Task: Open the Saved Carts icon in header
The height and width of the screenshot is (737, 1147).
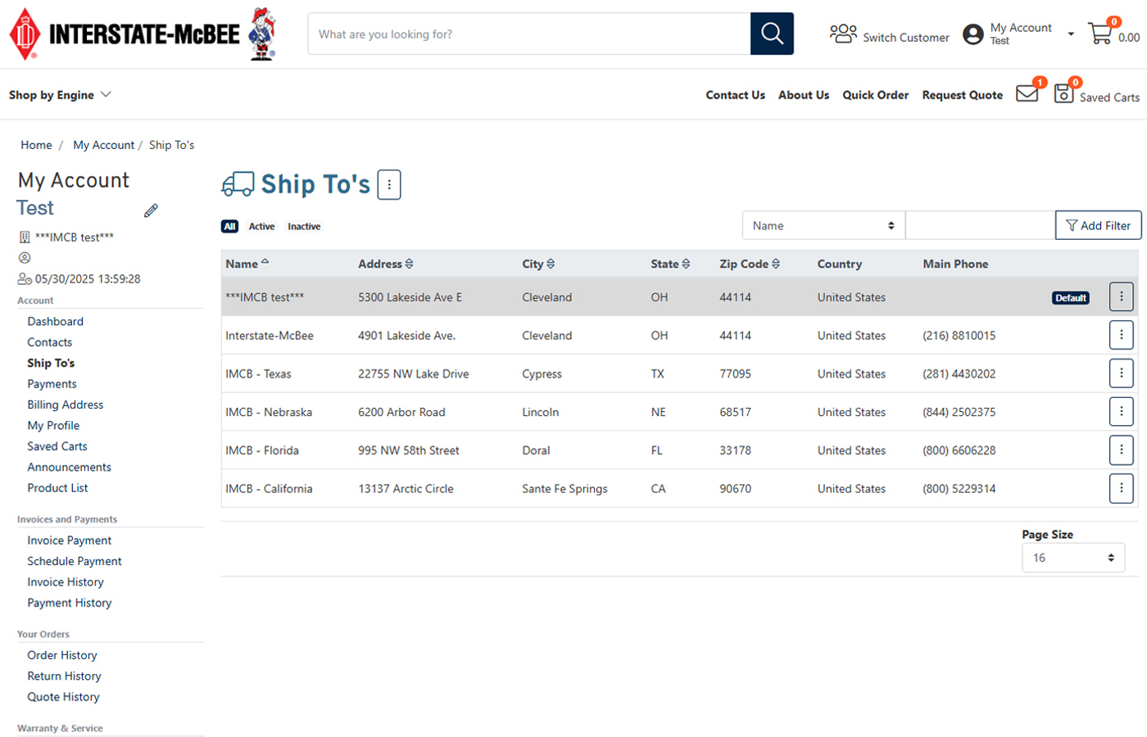Action: 1063,93
